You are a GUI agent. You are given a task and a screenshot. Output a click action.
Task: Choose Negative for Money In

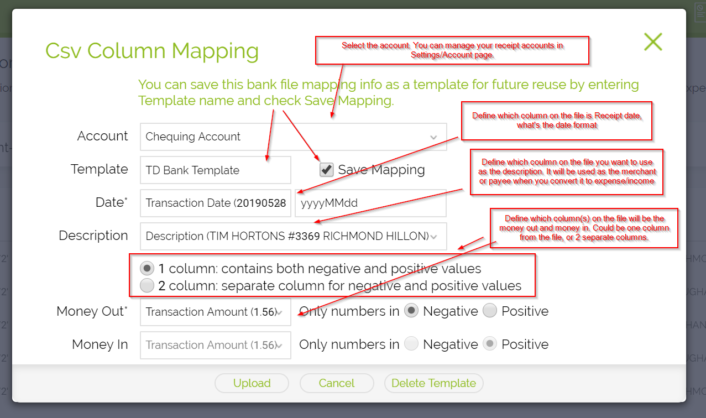point(411,344)
